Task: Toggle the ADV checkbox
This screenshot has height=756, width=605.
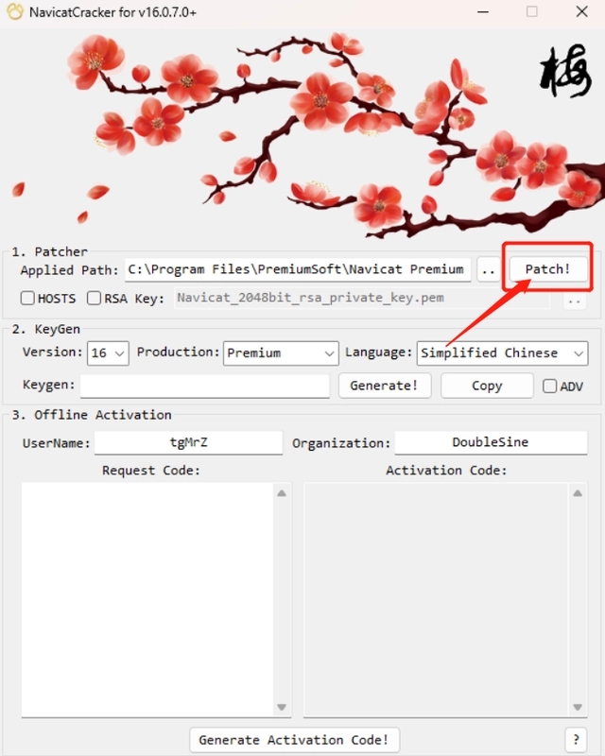Action: [x=549, y=386]
